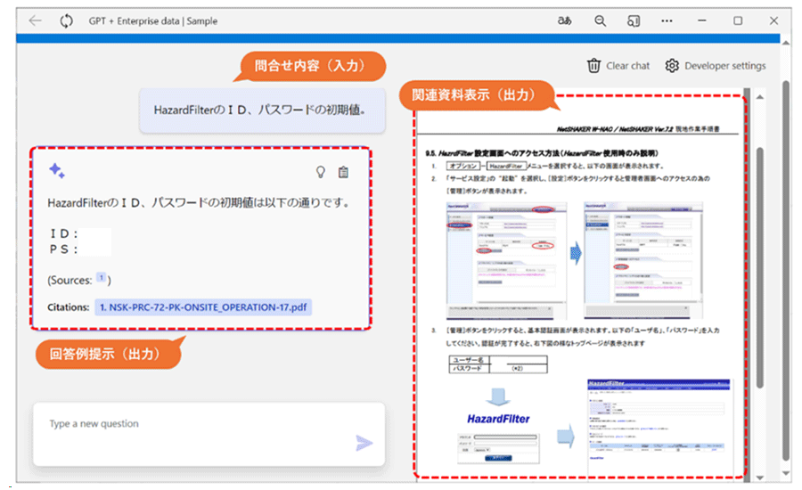Click the page scrollbar down arrow
The height and width of the screenshot is (490, 802).
click(x=786, y=474)
